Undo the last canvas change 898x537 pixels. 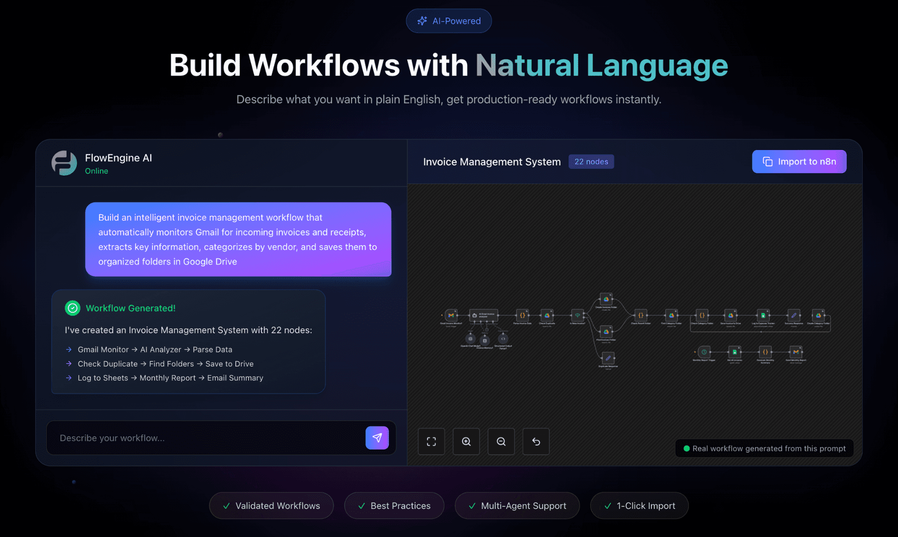click(x=536, y=442)
